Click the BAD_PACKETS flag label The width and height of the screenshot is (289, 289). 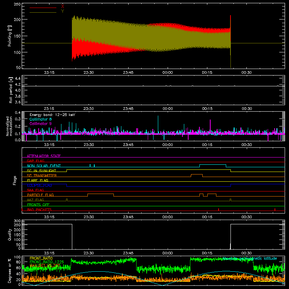(39, 210)
